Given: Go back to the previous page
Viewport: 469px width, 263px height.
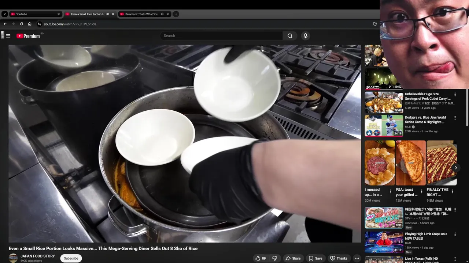Looking at the screenshot, I should [x=5, y=24].
